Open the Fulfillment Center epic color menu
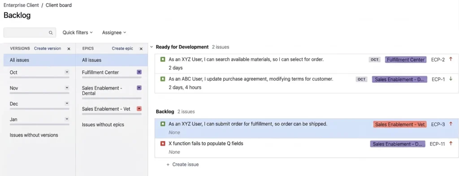 click(x=139, y=72)
